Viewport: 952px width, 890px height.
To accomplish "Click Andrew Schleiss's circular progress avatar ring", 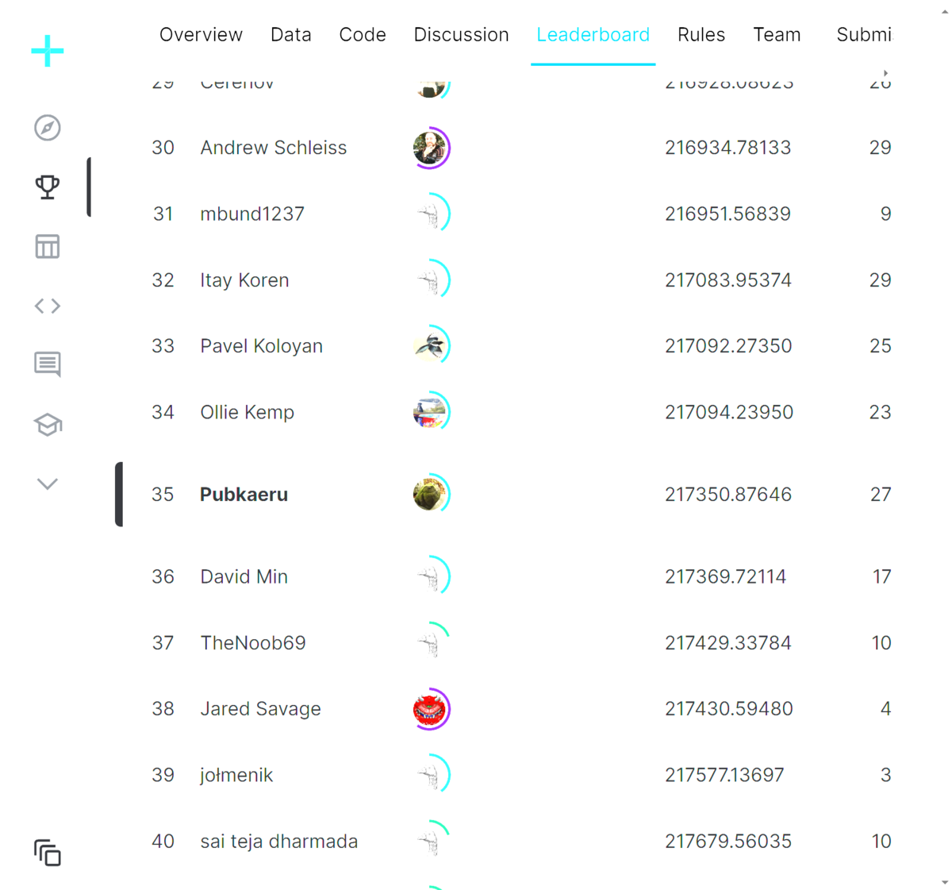I will 431,148.
